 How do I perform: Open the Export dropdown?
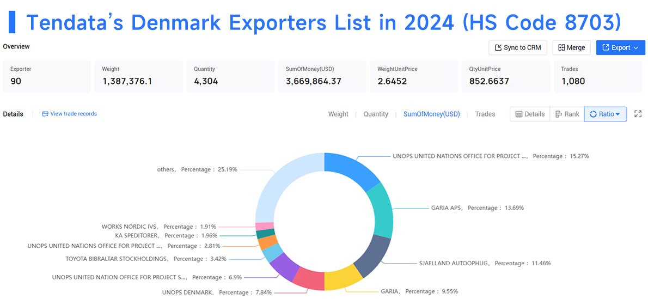[620, 47]
